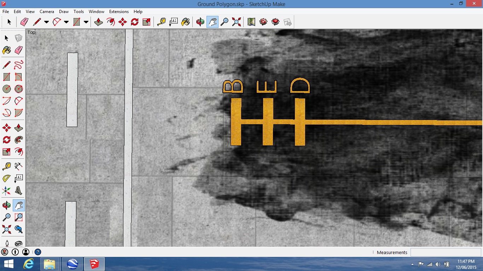The height and width of the screenshot is (271, 483).
Task: Select the Polygon tool
Action: coord(19,89)
